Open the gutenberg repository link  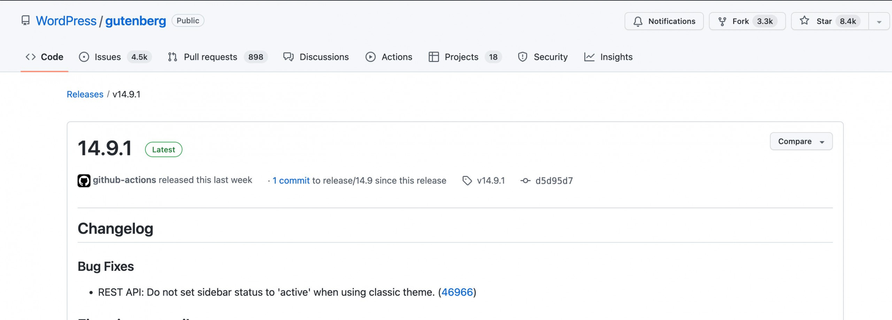136,21
